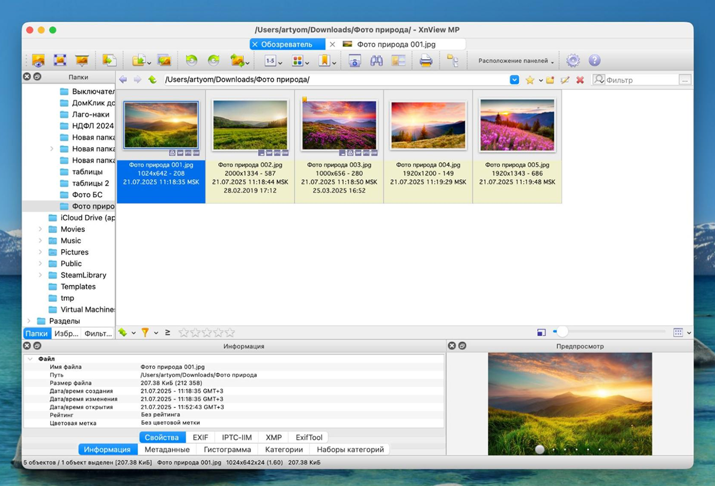This screenshot has height=486, width=715.
Task: Switch to the Категории tab
Action: (x=284, y=449)
